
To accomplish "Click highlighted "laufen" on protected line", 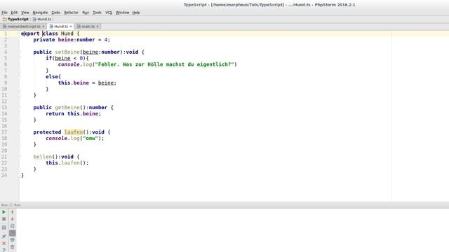I will pyautogui.click(x=74, y=132).
